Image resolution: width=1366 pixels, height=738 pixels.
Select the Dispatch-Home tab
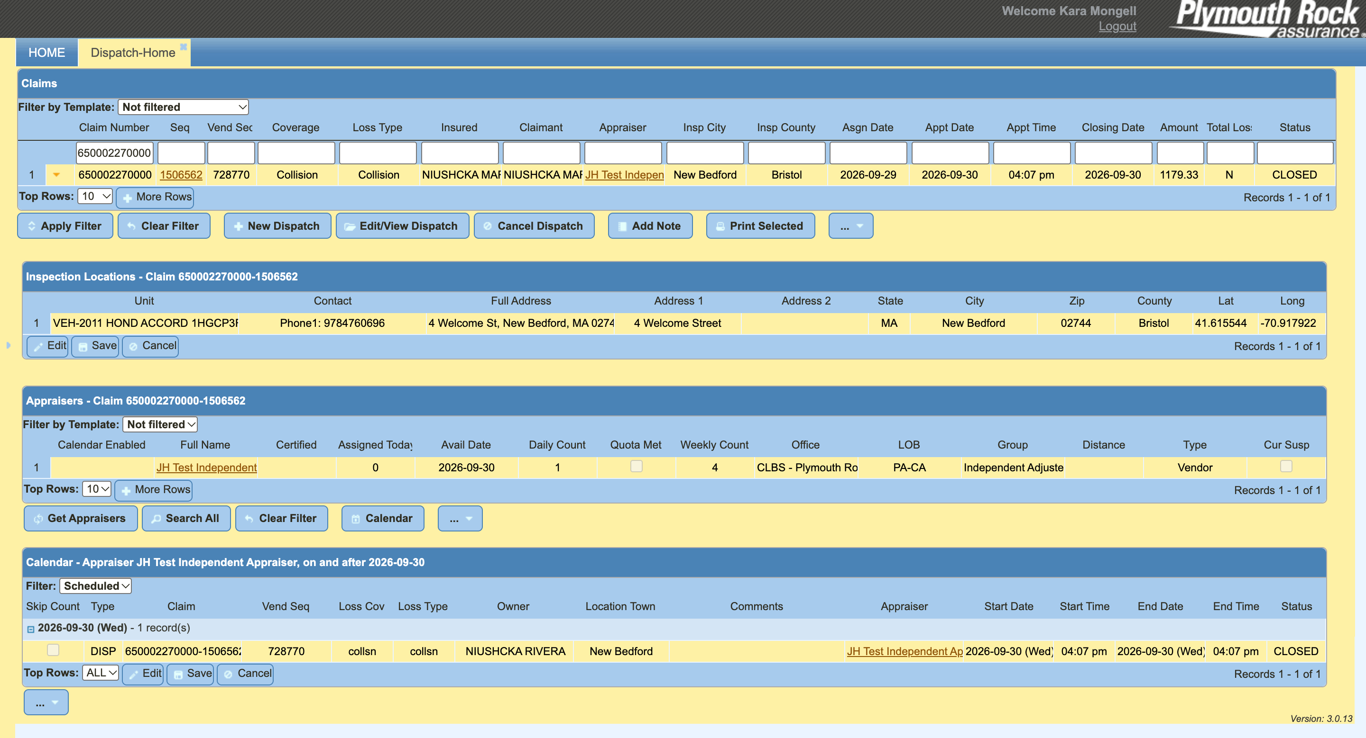click(133, 53)
